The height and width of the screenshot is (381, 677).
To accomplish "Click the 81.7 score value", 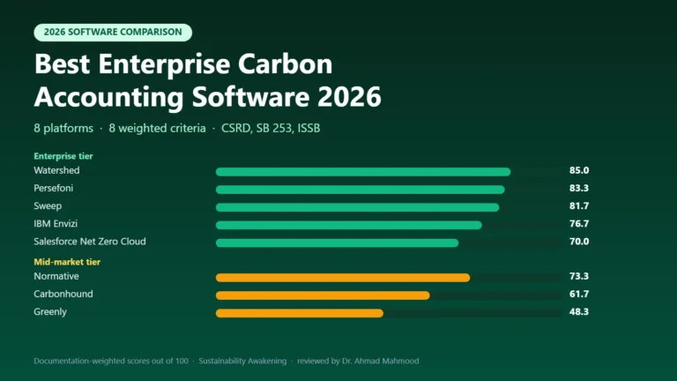I will coord(579,206).
